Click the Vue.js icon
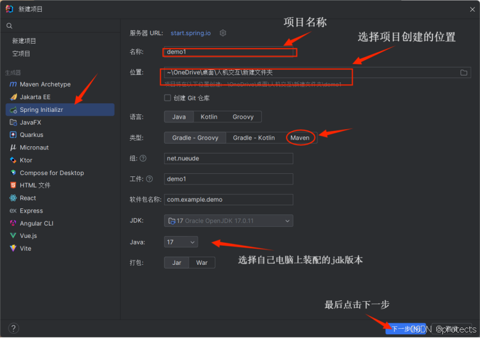The image size is (480, 338). coord(13,236)
